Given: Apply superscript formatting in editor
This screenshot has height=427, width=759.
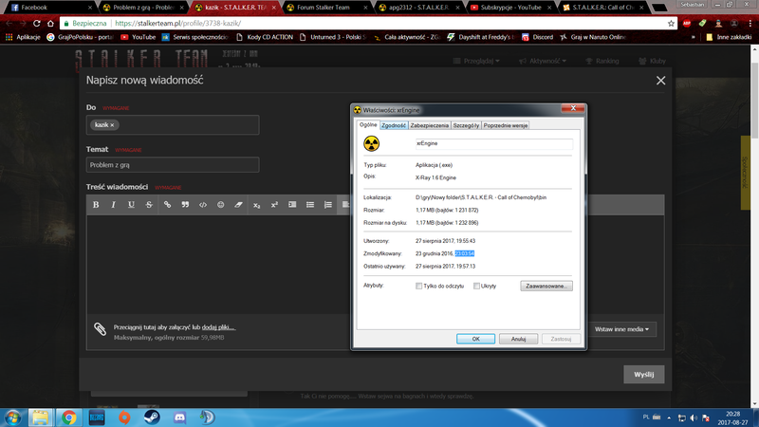Looking at the screenshot, I should point(274,205).
